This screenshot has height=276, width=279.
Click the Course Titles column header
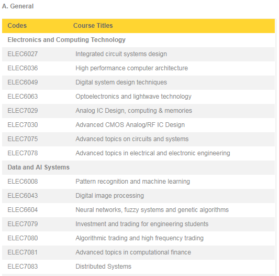click(93, 26)
